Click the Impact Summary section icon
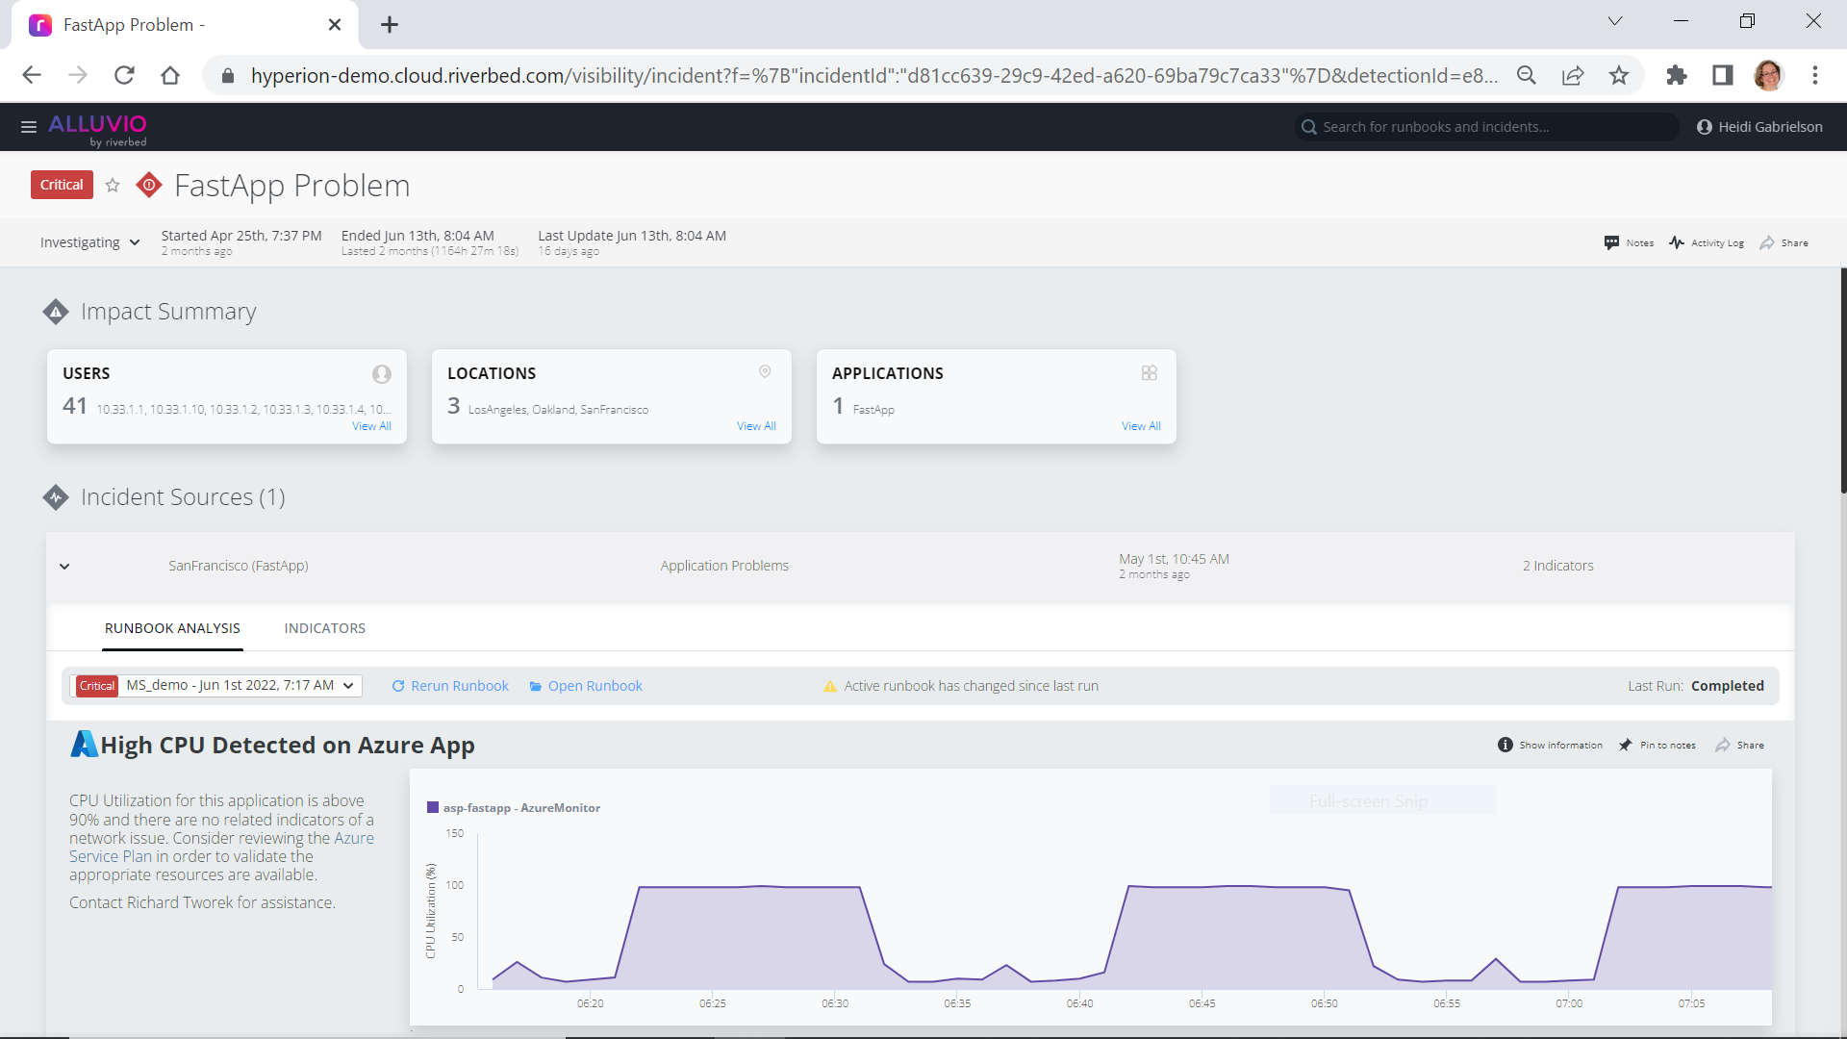Viewport: 1847px width, 1039px height. (x=56, y=312)
